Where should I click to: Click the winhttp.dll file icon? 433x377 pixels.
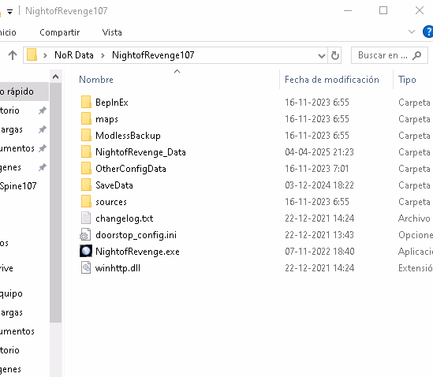tap(86, 268)
